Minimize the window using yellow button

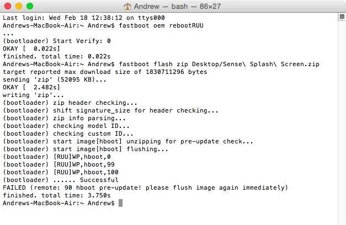coord(19,6)
